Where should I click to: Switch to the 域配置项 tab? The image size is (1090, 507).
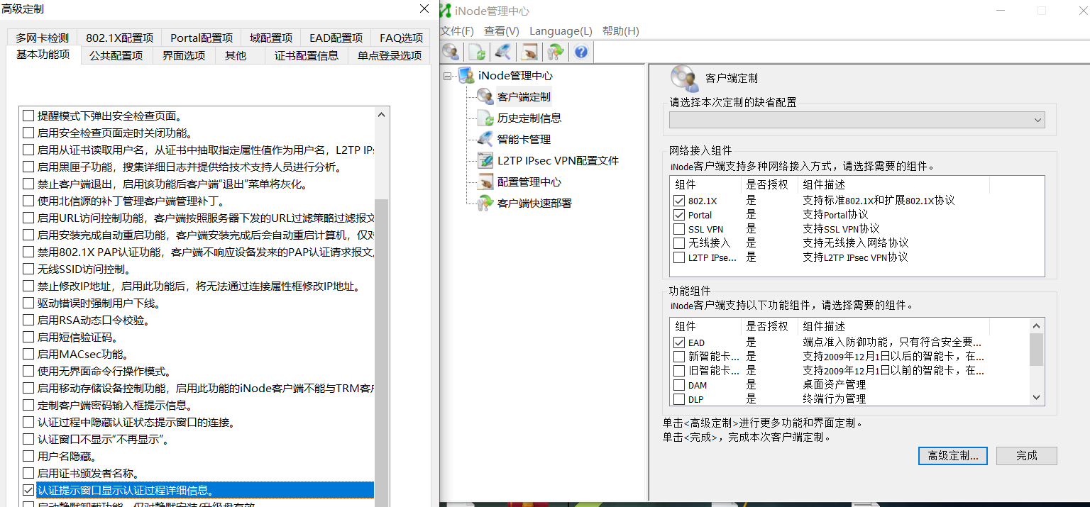pyautogui.click(x=270, y=38)
